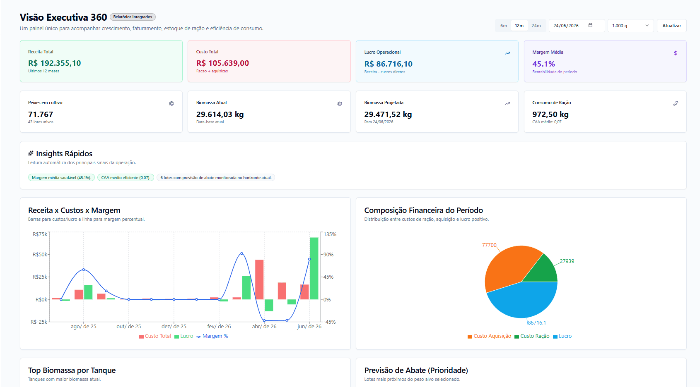Click the tallest green Lucro bar at jun/ de 26
This screenshot has height=387, width=700.
click(314, 268)
